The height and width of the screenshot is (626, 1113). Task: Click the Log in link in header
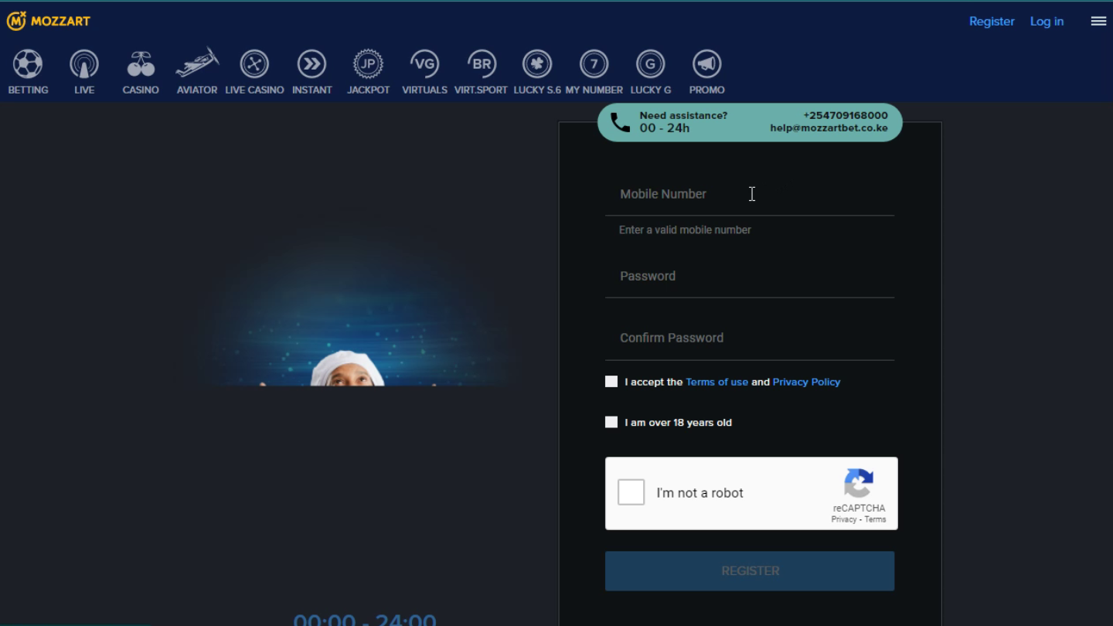point(1047,22)
